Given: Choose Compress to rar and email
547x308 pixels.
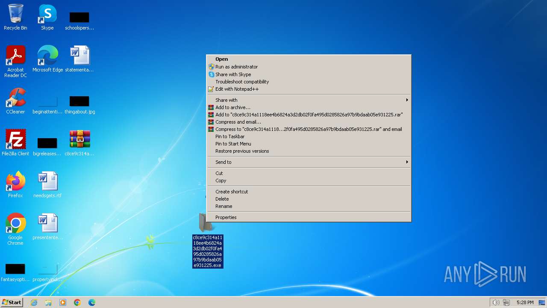Looking at the screenshot, I should (309, 129).
